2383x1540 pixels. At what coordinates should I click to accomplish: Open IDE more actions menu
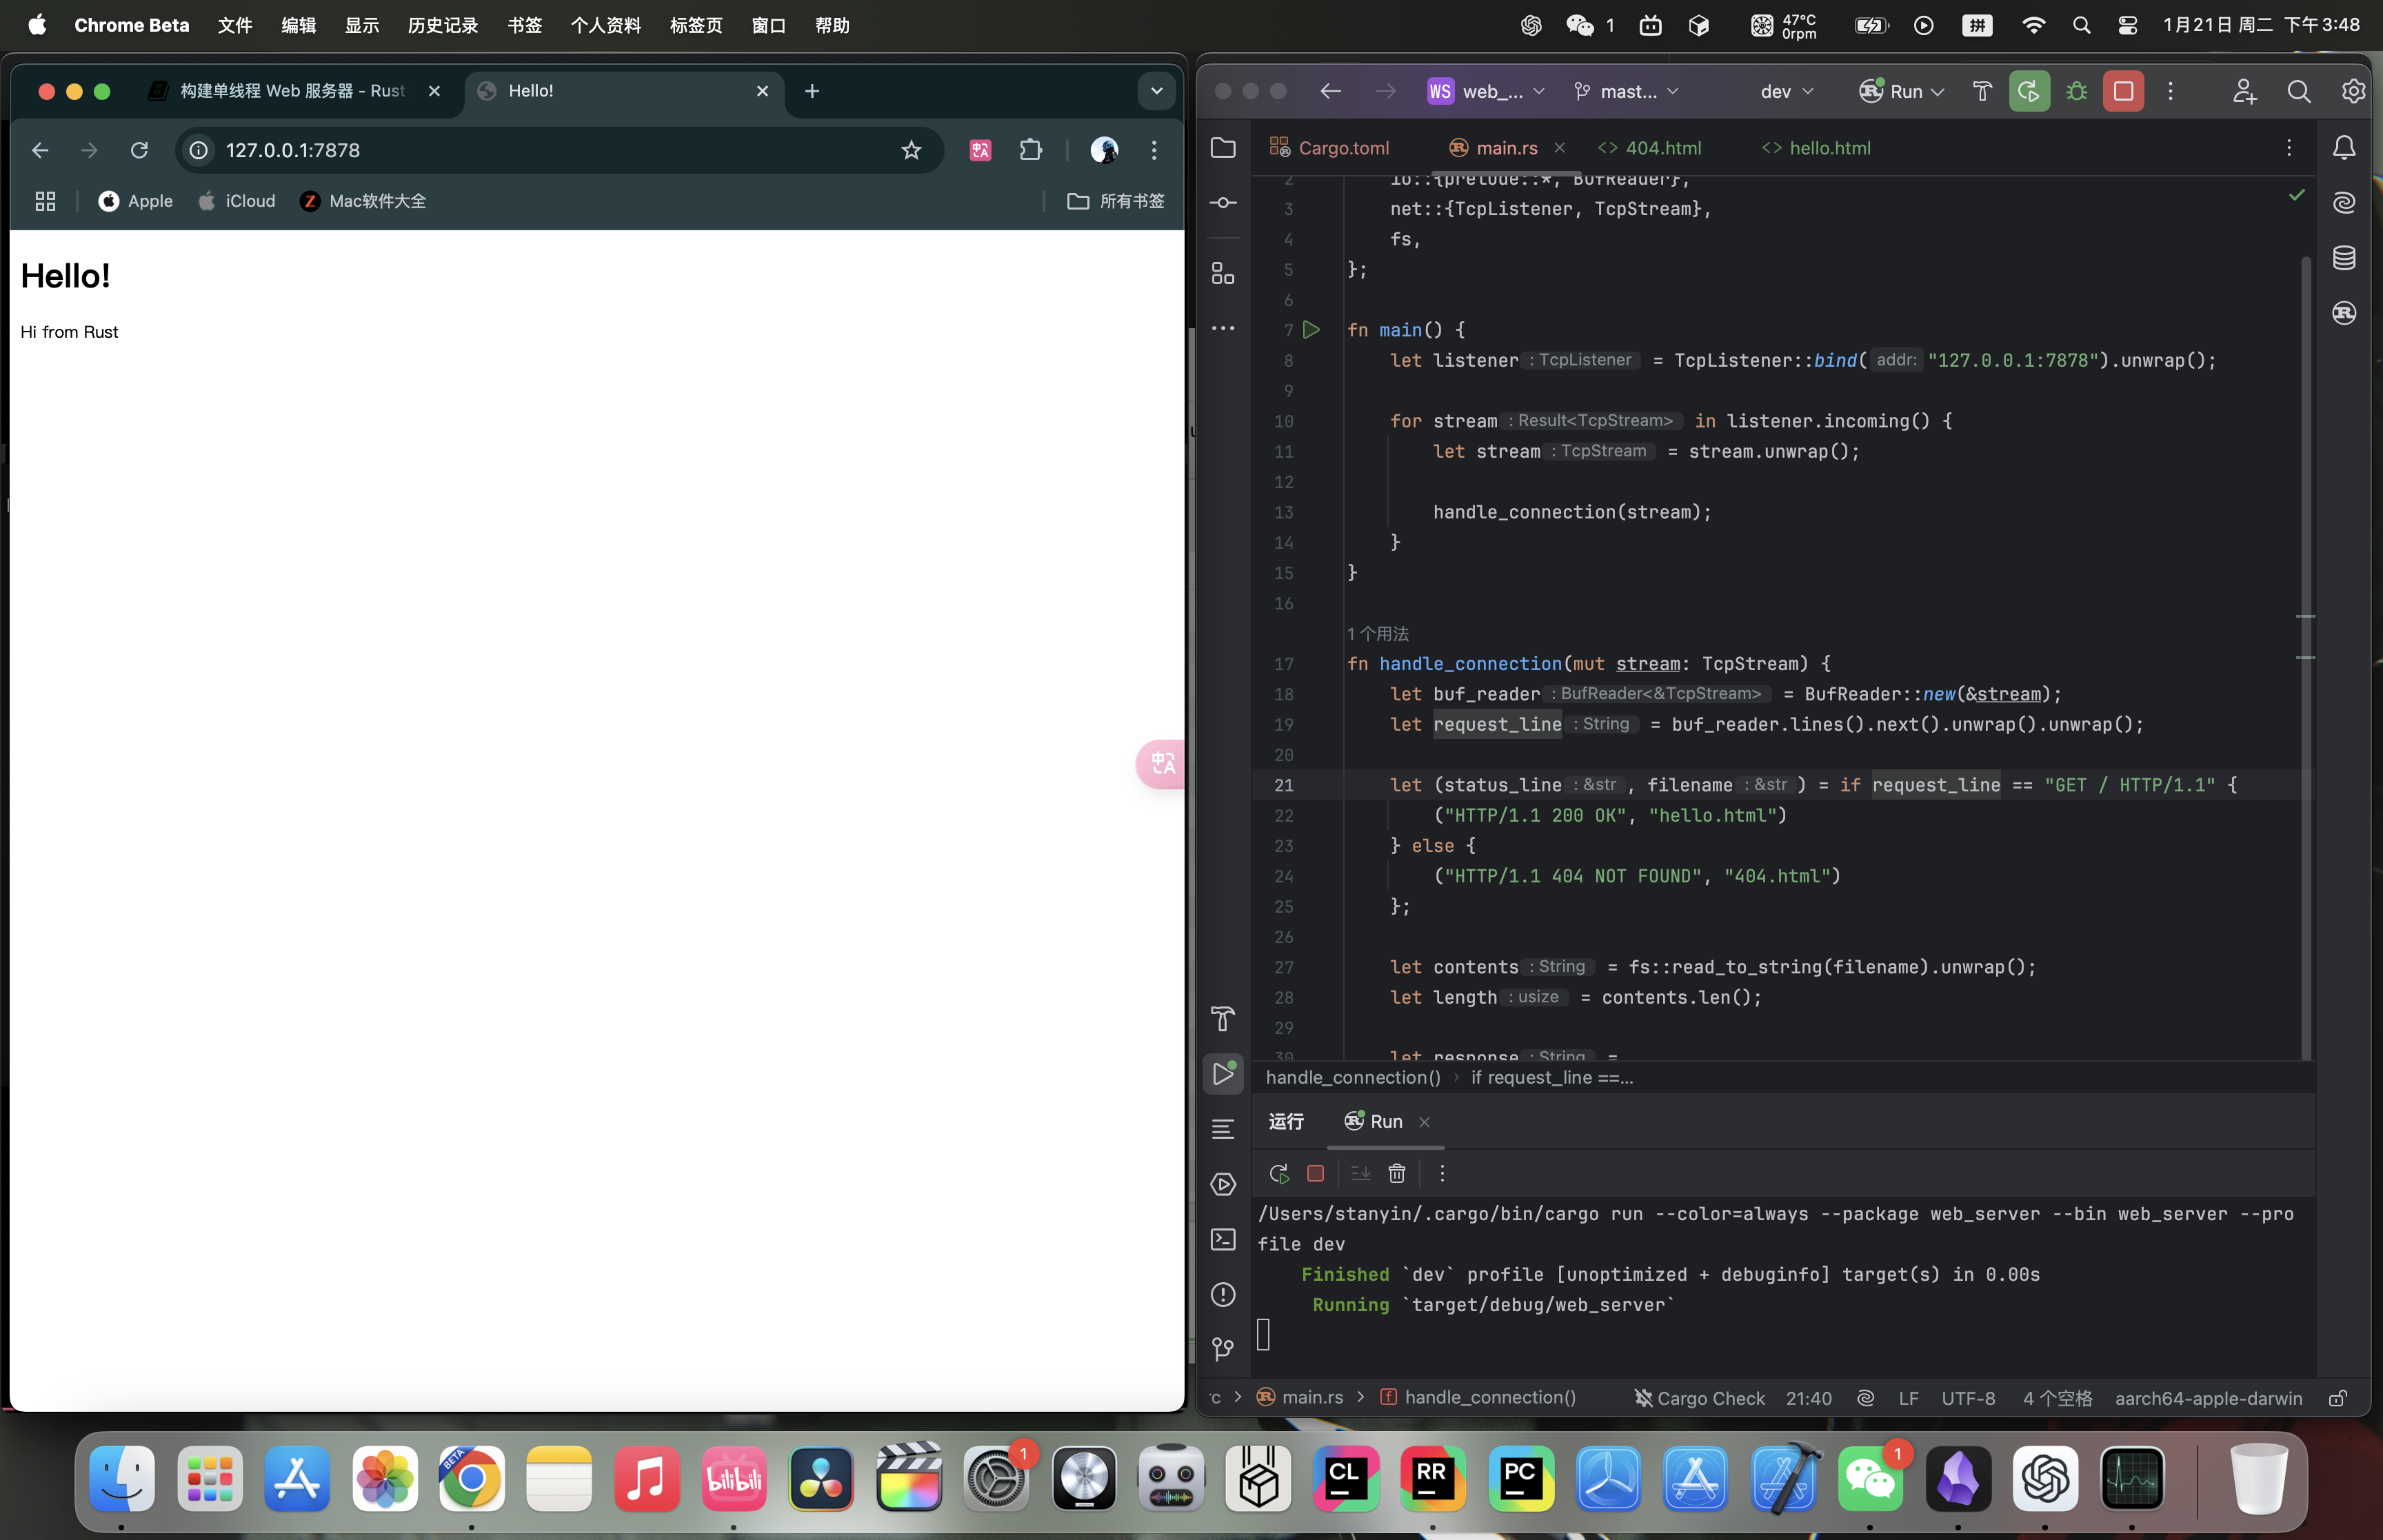2170,91
